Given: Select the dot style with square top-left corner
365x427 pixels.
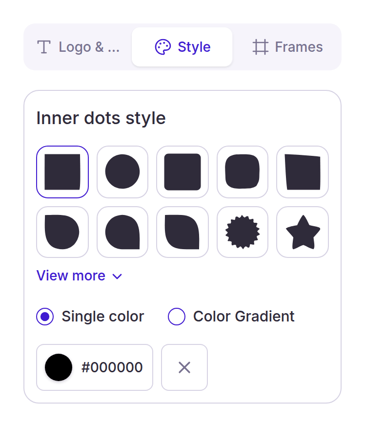Looking at the screenshot, I should click(62, 232).
